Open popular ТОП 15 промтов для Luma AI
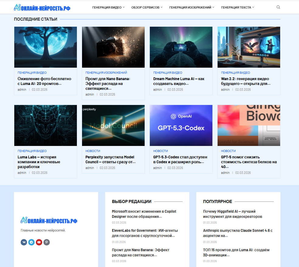The image size is (299, 267). (x=236, y=252)
